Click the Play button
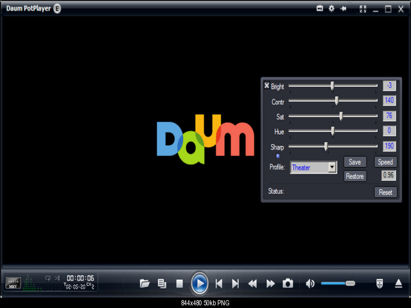The height and width of the screenshot is (308, 411). [200, 283]
